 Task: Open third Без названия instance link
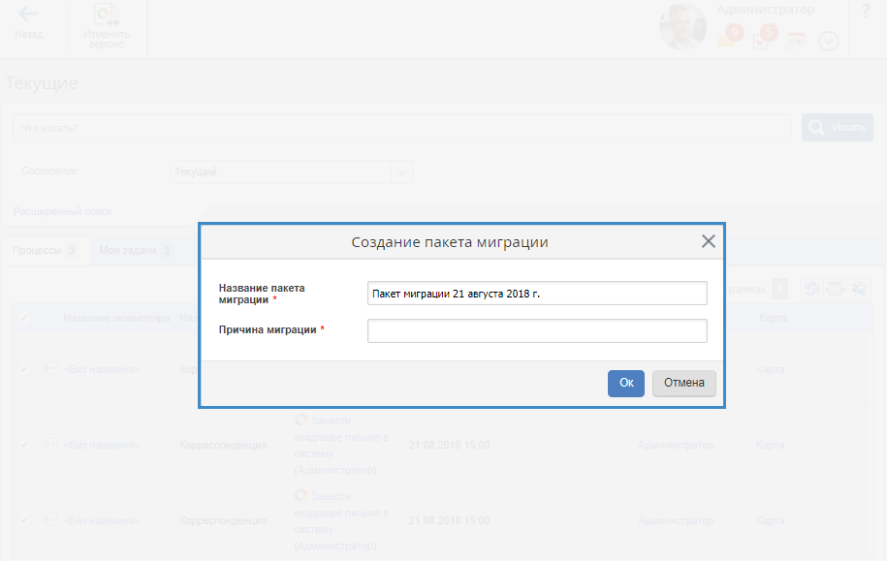pos(102,520)
